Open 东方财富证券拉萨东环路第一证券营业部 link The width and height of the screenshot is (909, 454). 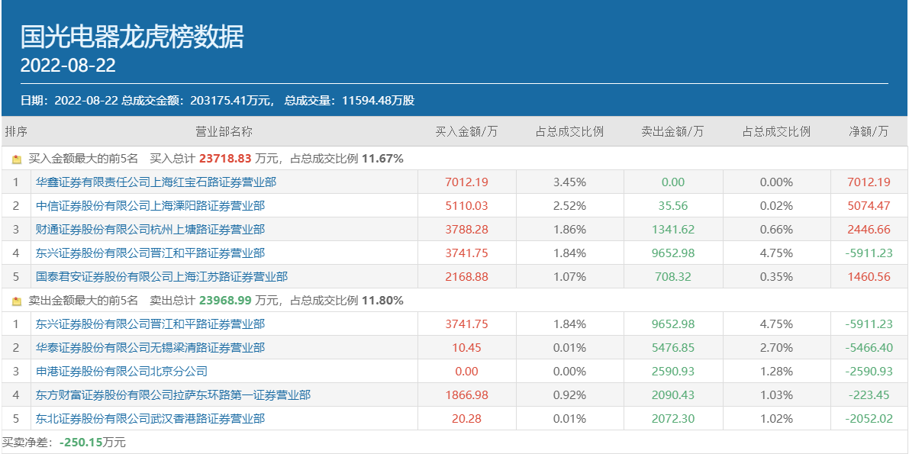point(172,395)
